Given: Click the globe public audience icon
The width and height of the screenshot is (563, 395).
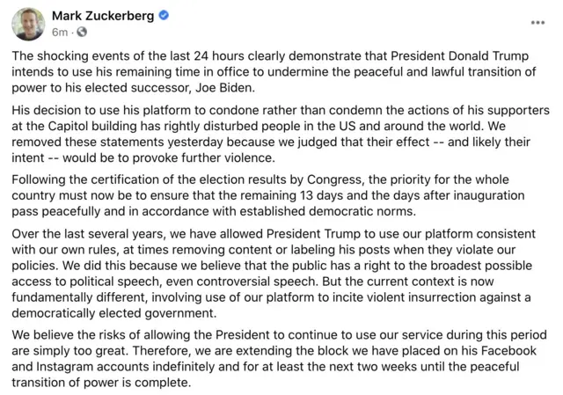Looking at the screenshot, I should click(82, 33).
